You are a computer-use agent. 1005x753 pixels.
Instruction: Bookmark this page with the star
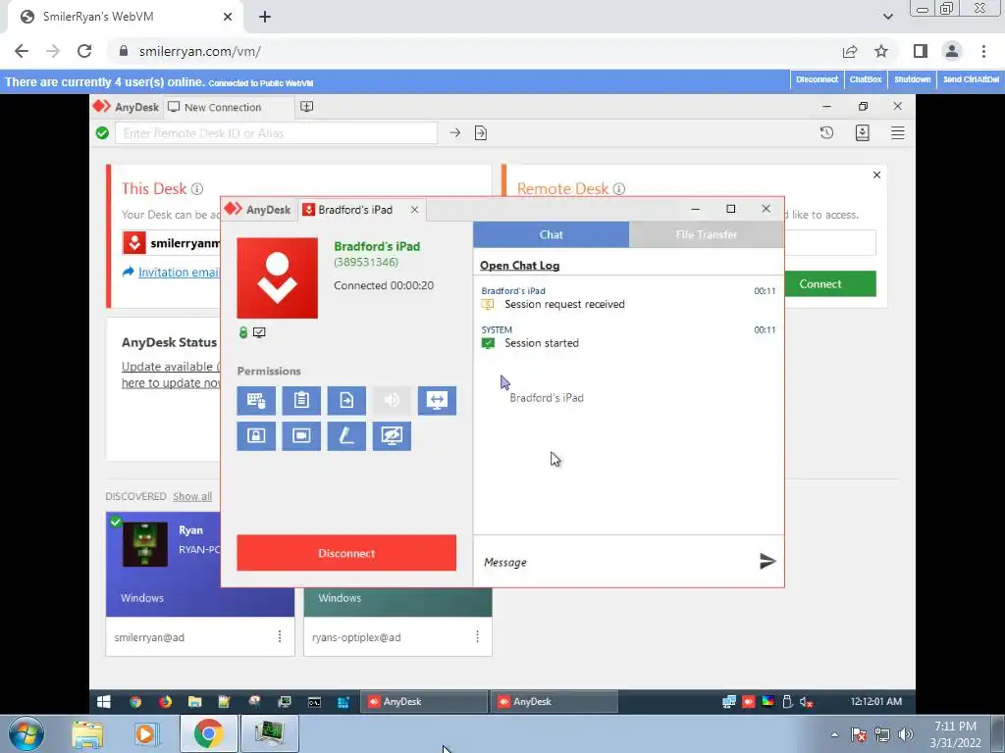(881, 51)
